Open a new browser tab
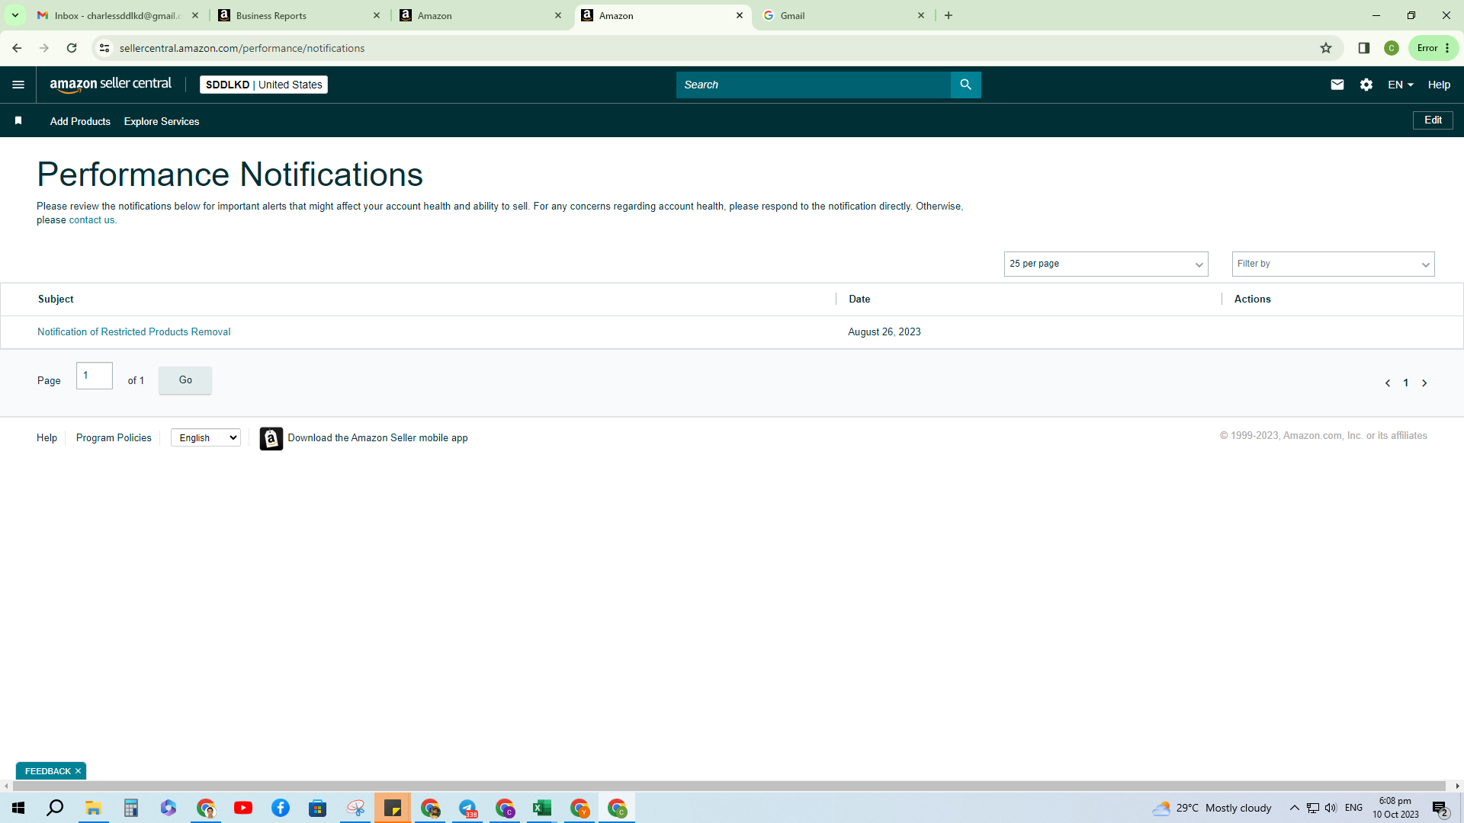 (949, 15)
